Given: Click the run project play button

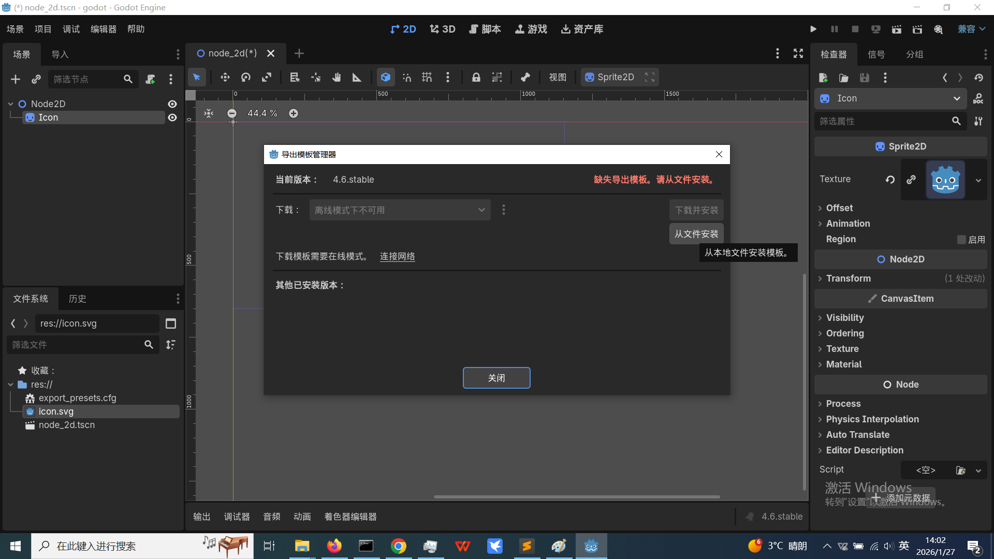Looking at the screenshot, I should (x=813, y=29).
